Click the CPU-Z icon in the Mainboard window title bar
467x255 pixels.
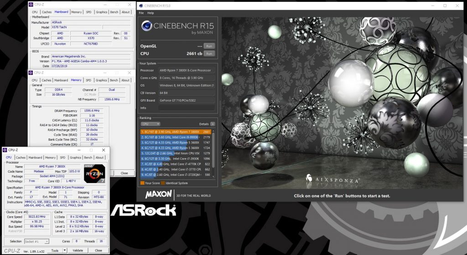point(31,5)
